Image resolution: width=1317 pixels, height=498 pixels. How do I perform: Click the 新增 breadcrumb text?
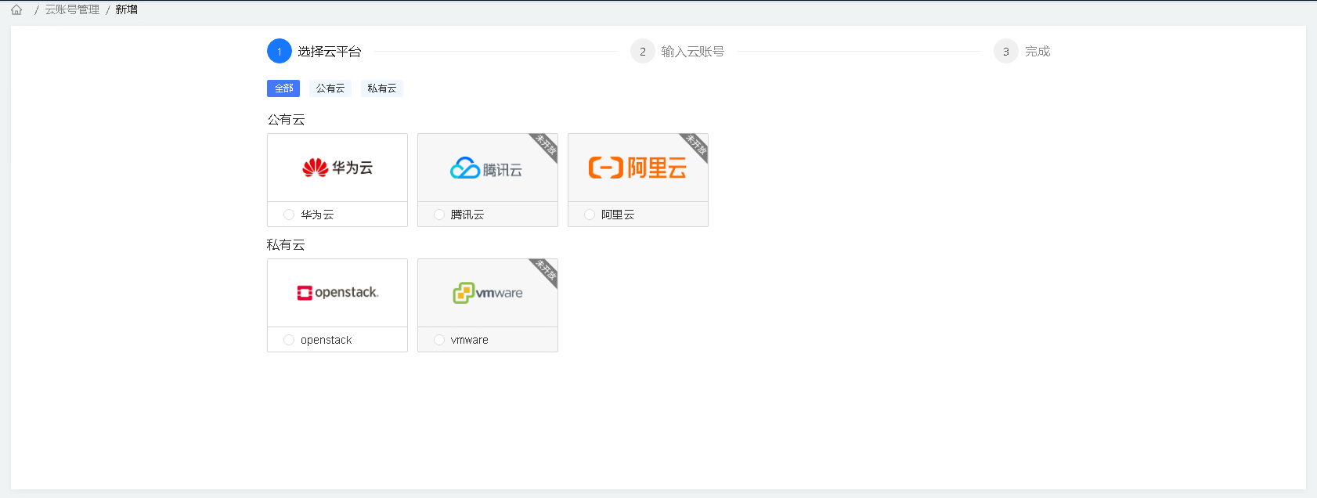point(126,9)
